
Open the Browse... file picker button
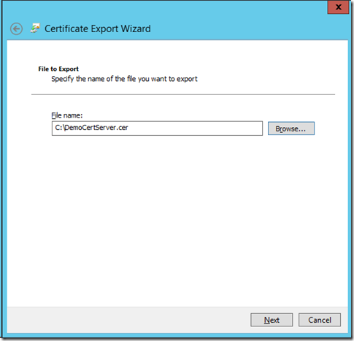pos(291,129)
